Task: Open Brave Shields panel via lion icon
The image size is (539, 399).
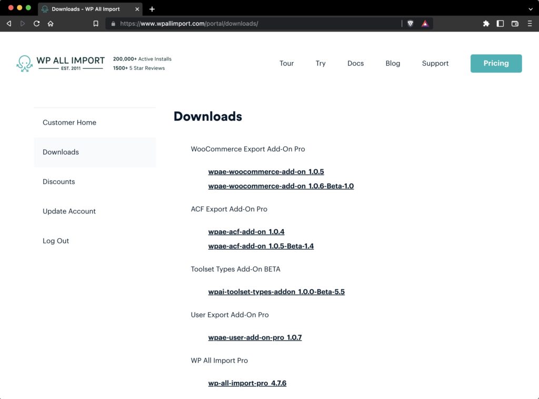Action: click(x=410, y=23)
